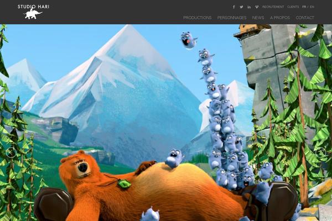Open the Contact page
The width and height of the screenshot is (332, 221).
[305, 18]
